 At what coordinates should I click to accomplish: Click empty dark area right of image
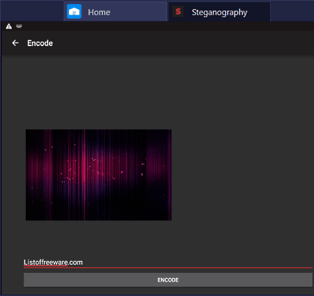[242, 175]
